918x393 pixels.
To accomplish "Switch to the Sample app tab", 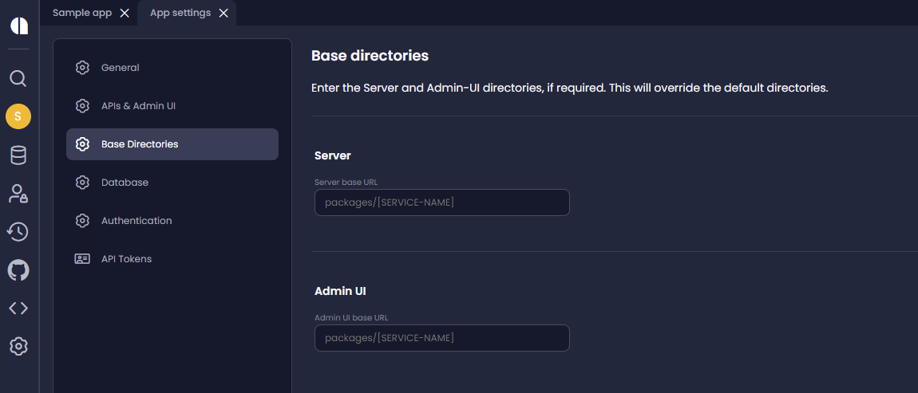I will (x=82, y=13).
